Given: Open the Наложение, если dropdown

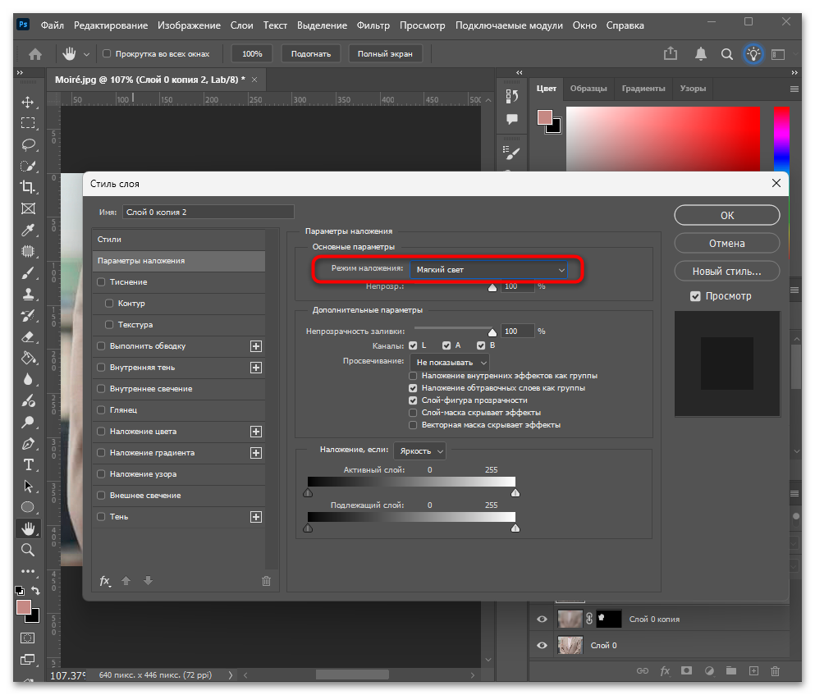Looking at the screenshot, I should tap(420, 451).
